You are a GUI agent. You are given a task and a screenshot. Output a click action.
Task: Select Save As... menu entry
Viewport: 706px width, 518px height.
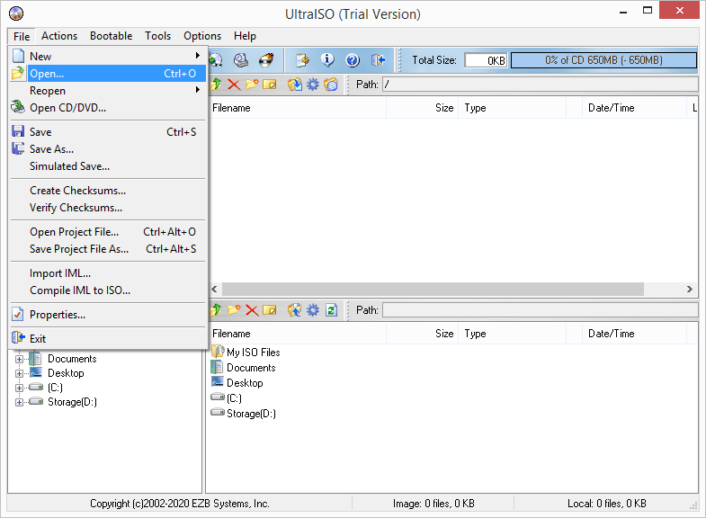pyautogui.click(x=108, y=149)
